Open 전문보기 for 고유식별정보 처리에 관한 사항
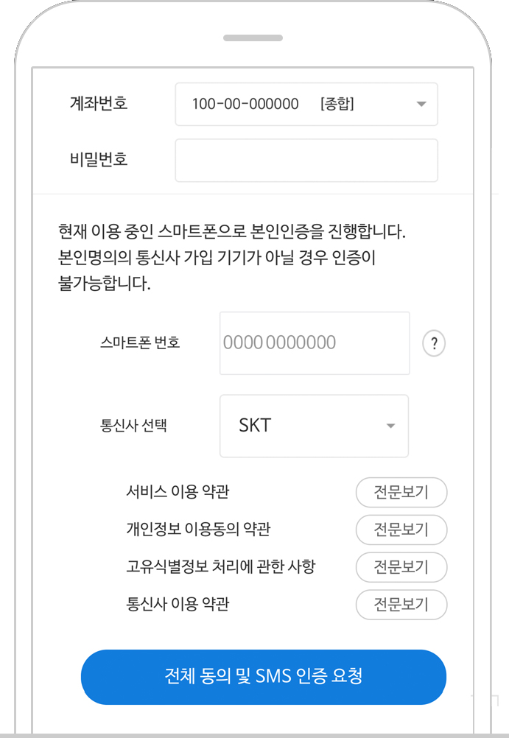 401,567
